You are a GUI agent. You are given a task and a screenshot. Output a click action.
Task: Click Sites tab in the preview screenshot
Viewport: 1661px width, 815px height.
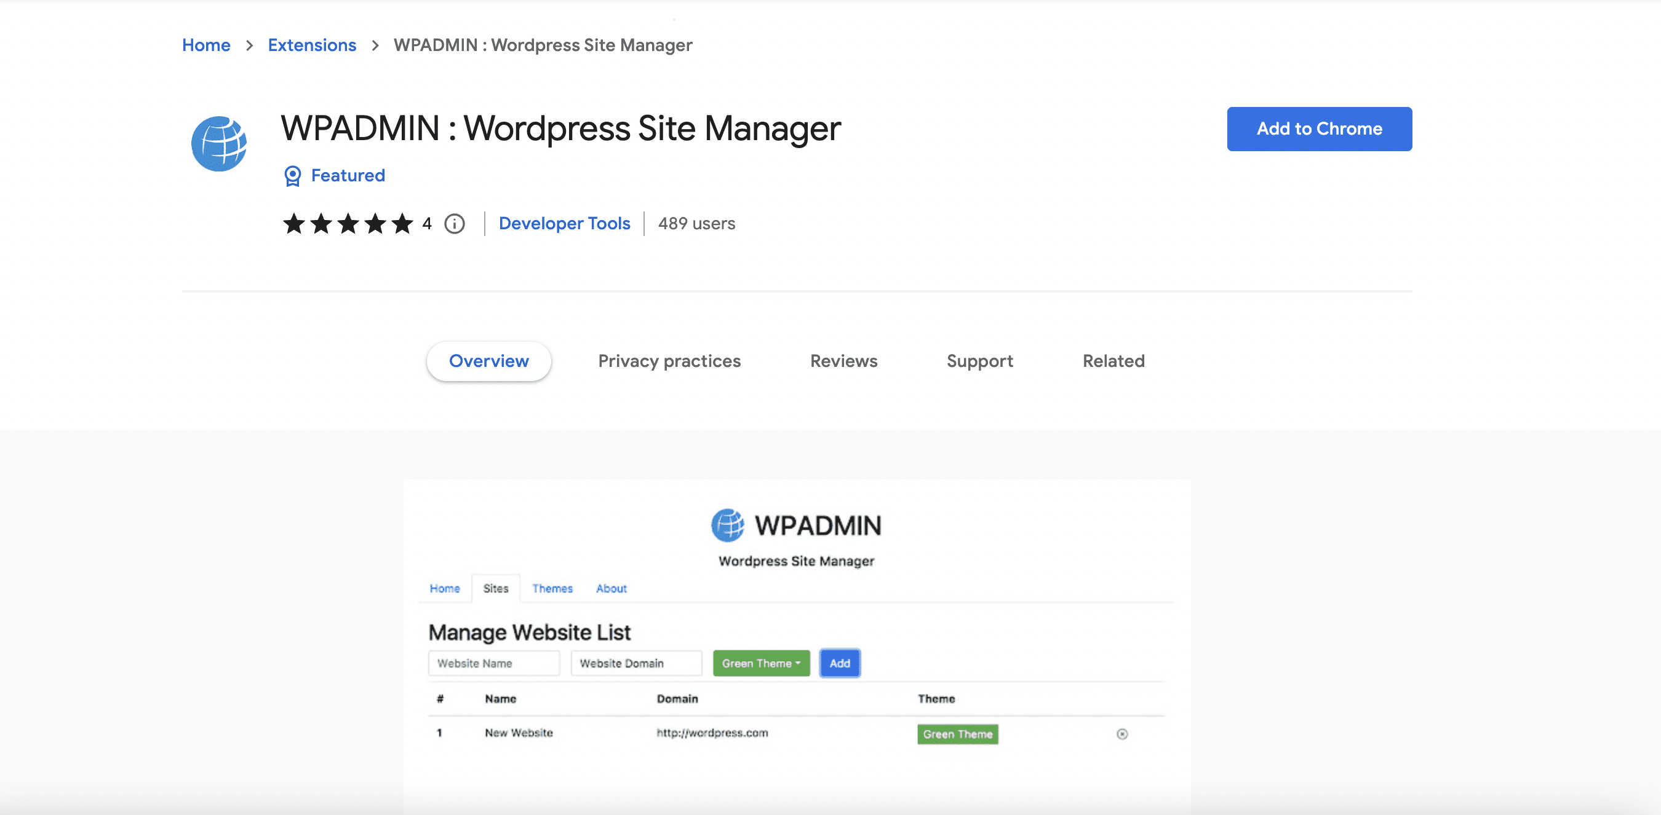pos(496,588)
